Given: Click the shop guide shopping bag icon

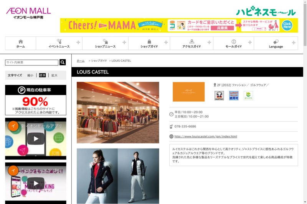Looking at the screenshot, I should [149, 41].
